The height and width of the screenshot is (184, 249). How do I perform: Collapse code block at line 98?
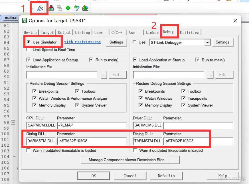(x=13, y=122)
